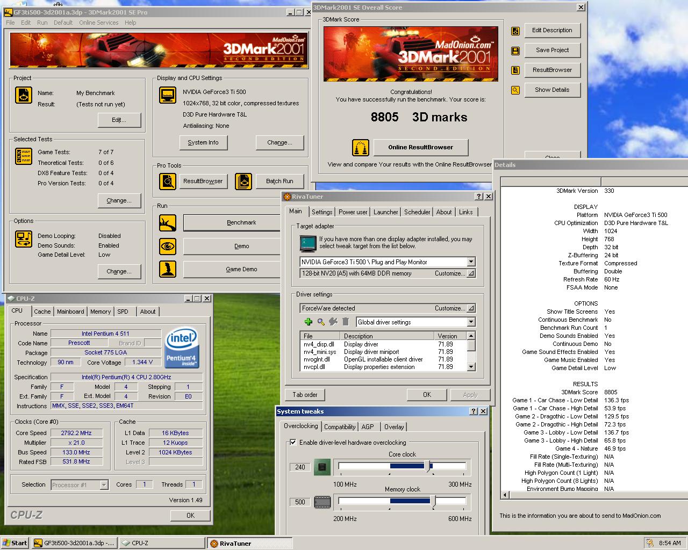Switch to the Overlay tab in System tweaks
This screenshot has height=550, width=688.
coord(394,427)
